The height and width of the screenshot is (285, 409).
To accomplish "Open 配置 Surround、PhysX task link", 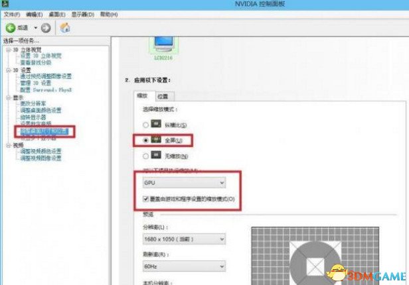I will click(x=46, y=89).
